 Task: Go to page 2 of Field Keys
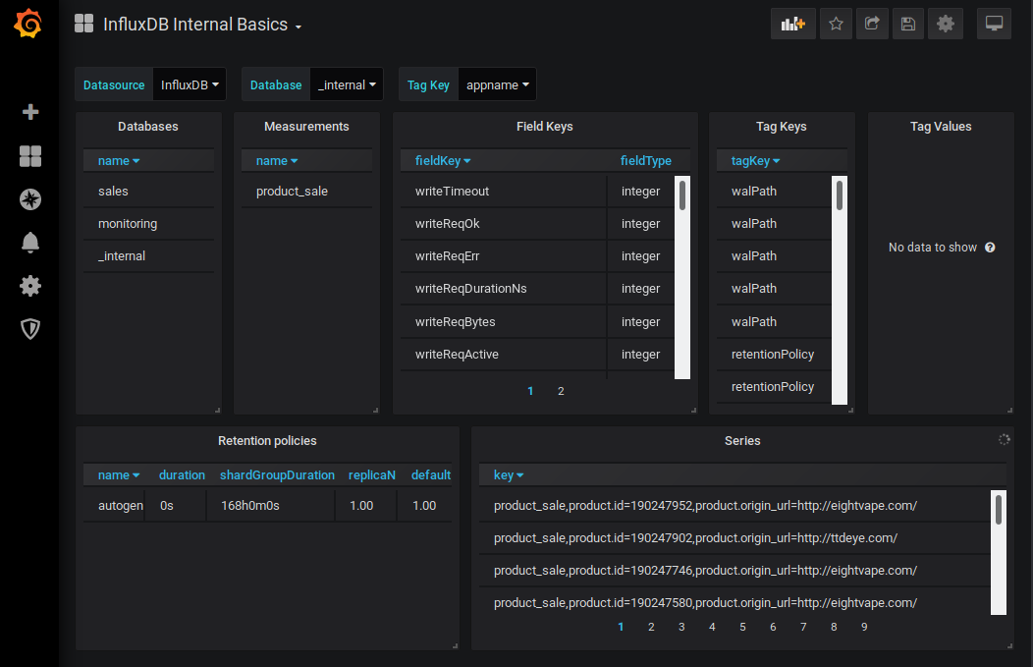(561, 391)
